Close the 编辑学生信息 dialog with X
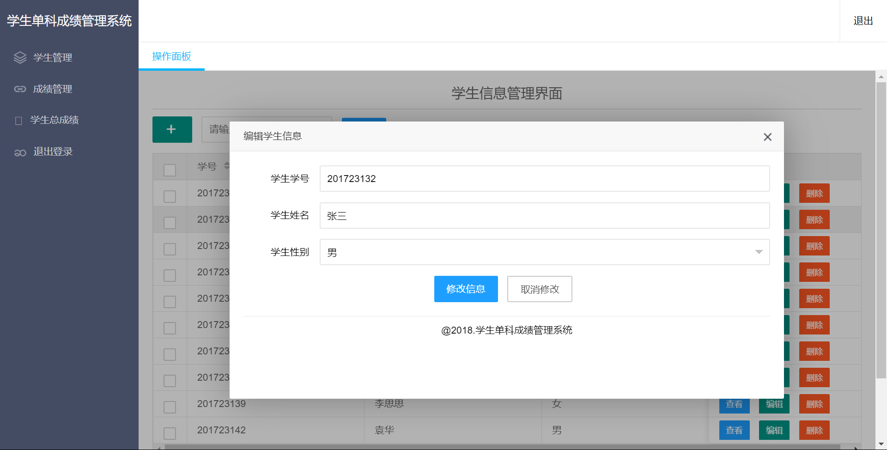 pos(767,137)
